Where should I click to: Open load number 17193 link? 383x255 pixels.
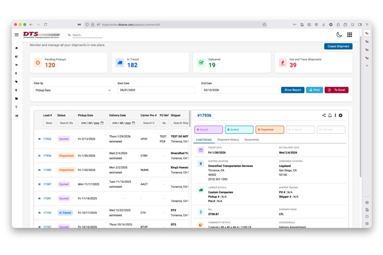pyautogui.click(x=47, y=213)
